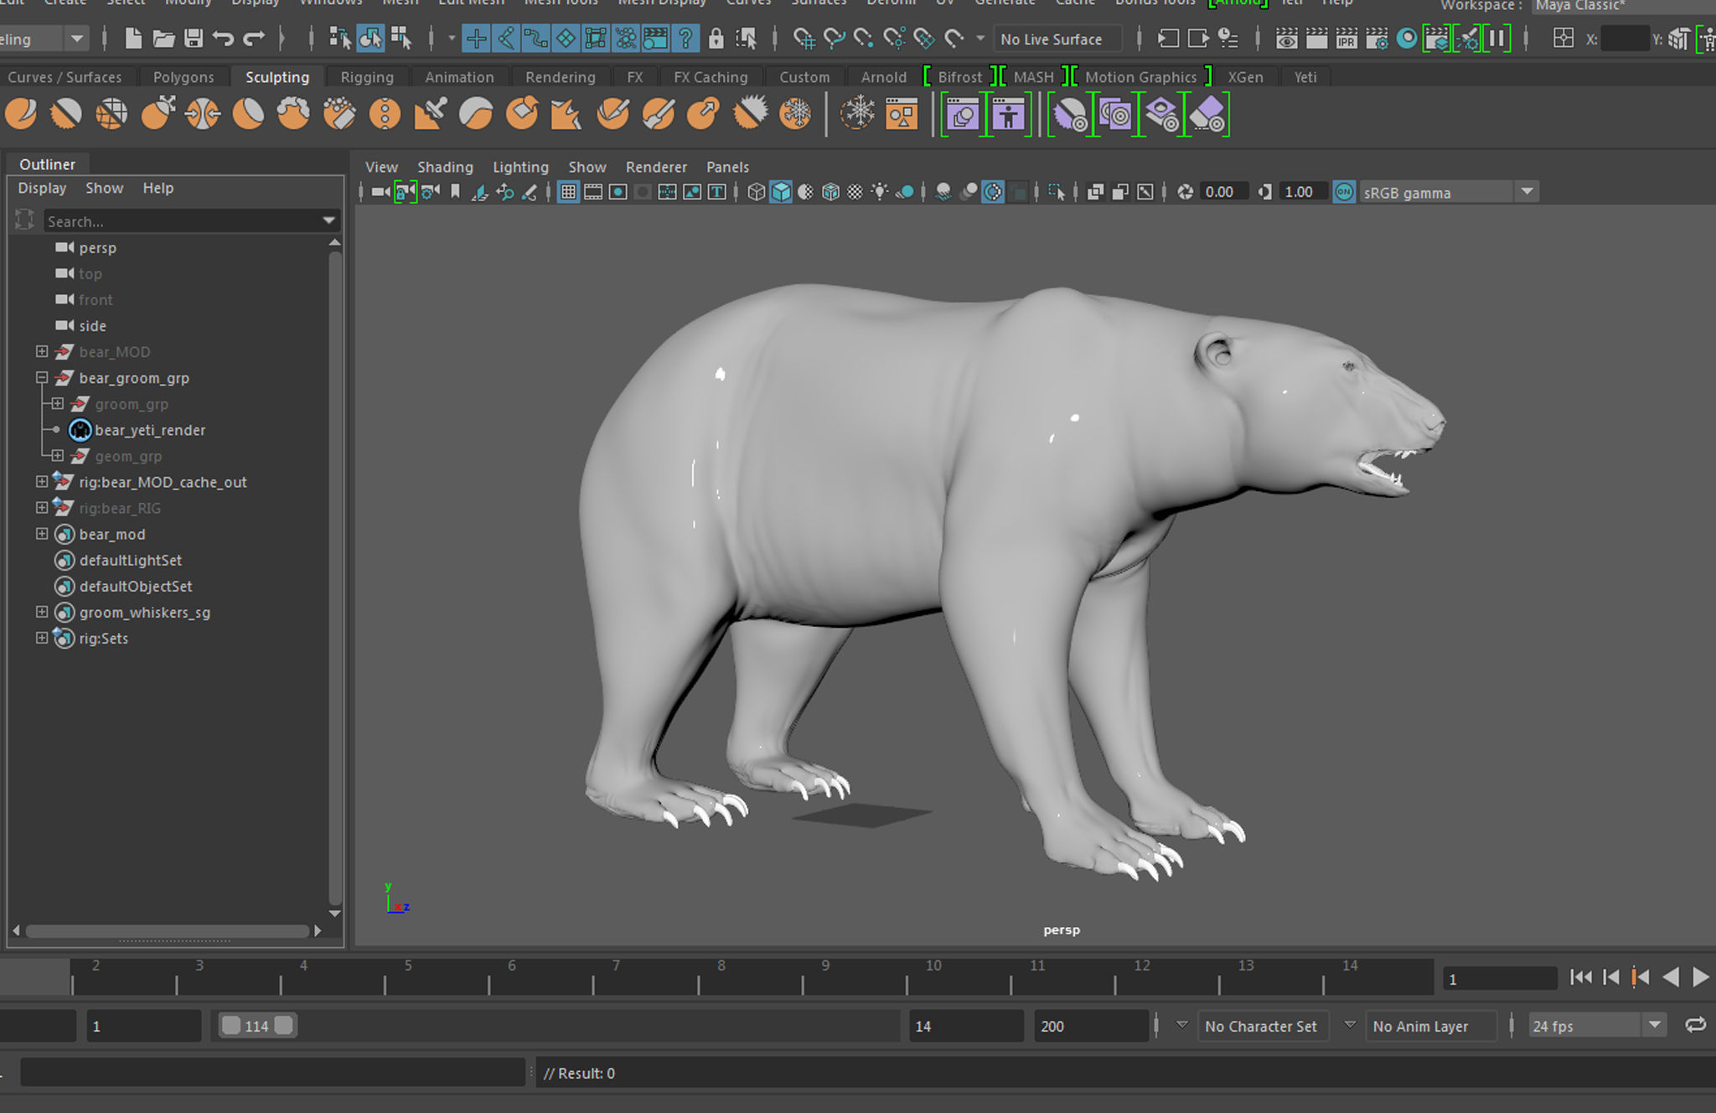This screenshot has width=1716, height=1113.
Task: Select the Relax sculpt tool
Action: coord(111,114)
